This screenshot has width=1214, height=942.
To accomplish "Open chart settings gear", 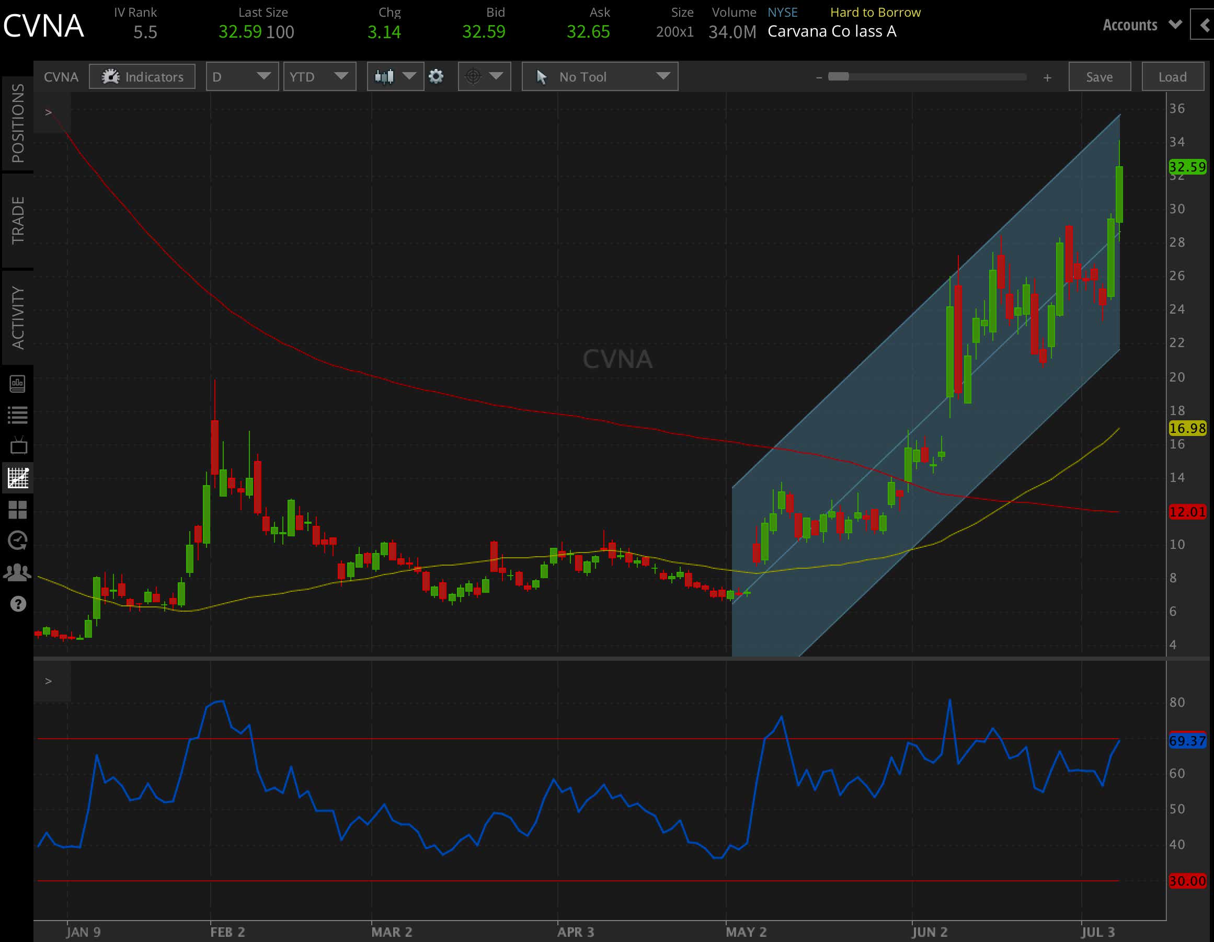I will coord(437,77).
